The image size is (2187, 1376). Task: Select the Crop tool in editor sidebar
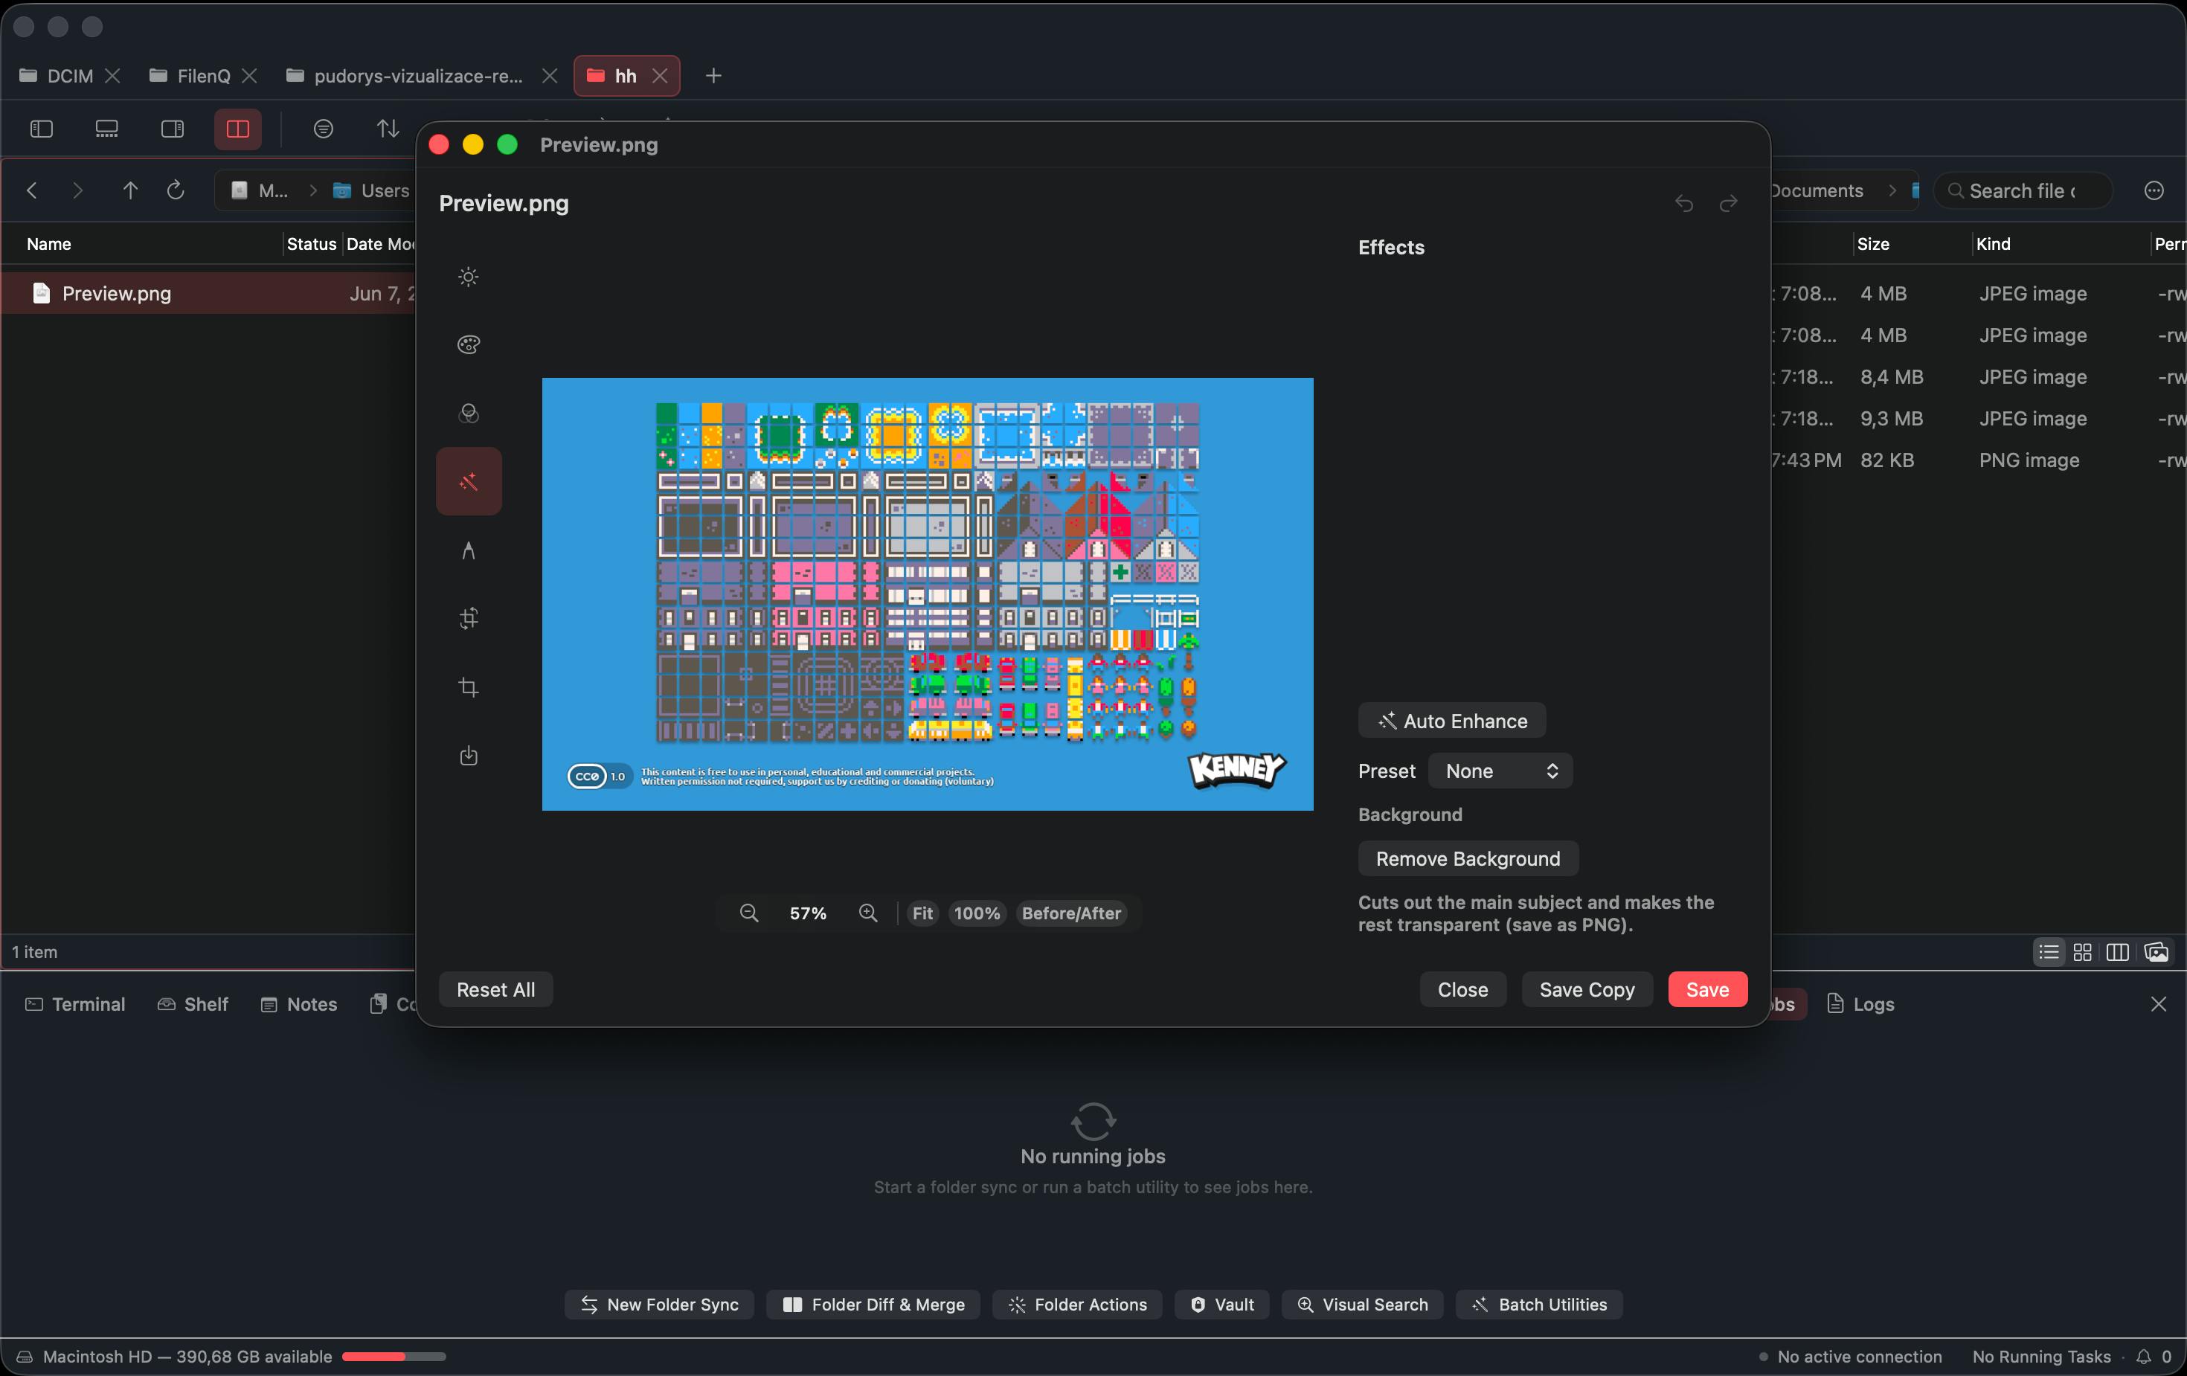tap(469, 687)
